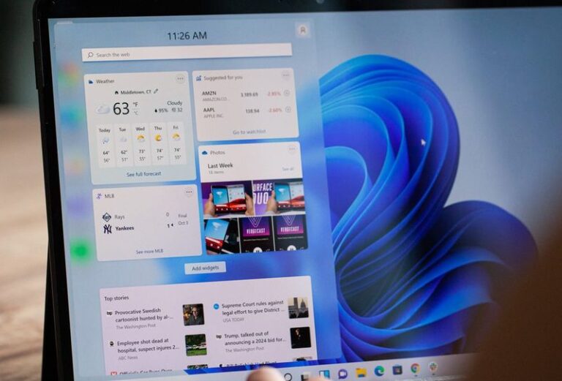The image size is (562, 381).
Task: Select the °F temperature unit
Action: [x=135, y=105]
